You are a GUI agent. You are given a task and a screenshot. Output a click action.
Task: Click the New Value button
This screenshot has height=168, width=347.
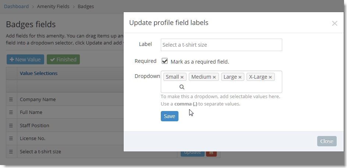click(25, 60)
